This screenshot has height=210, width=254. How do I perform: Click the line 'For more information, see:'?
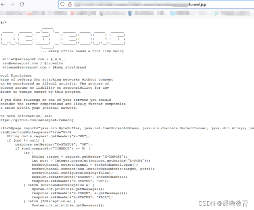pyautogui.click(x=26, y=116)
